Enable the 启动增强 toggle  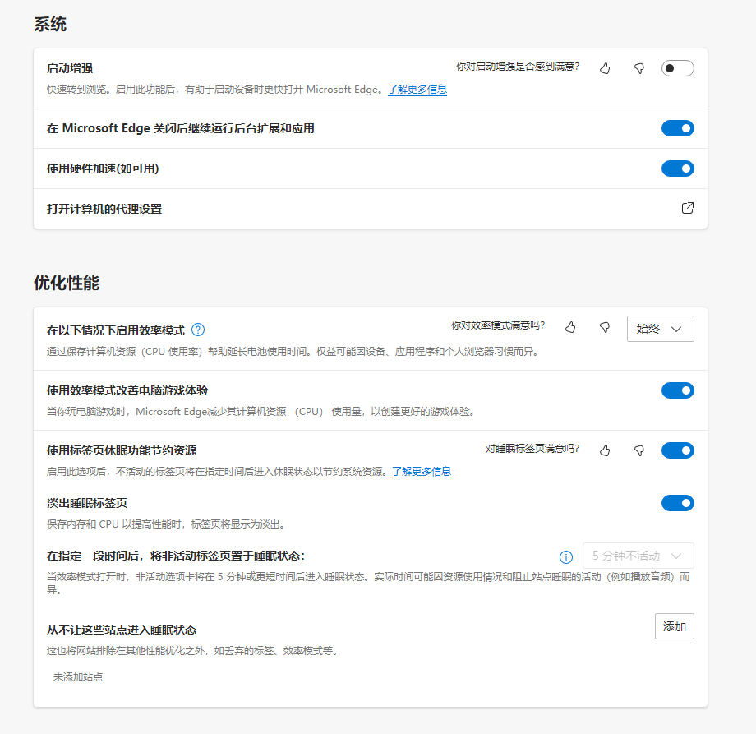pyautogui.click(x=677, y=68)
